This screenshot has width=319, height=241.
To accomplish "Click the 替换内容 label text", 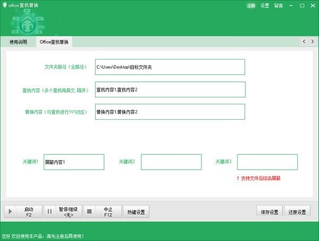I will [x=56, y=112].
